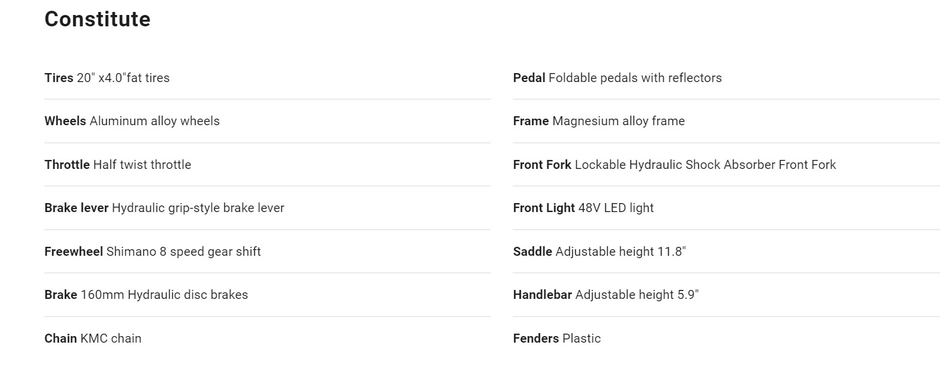The height and width of the screenshot is (375, 940).
Task: Select the Freewheel Shimano 8 speed text
Action: coord(152,252)
